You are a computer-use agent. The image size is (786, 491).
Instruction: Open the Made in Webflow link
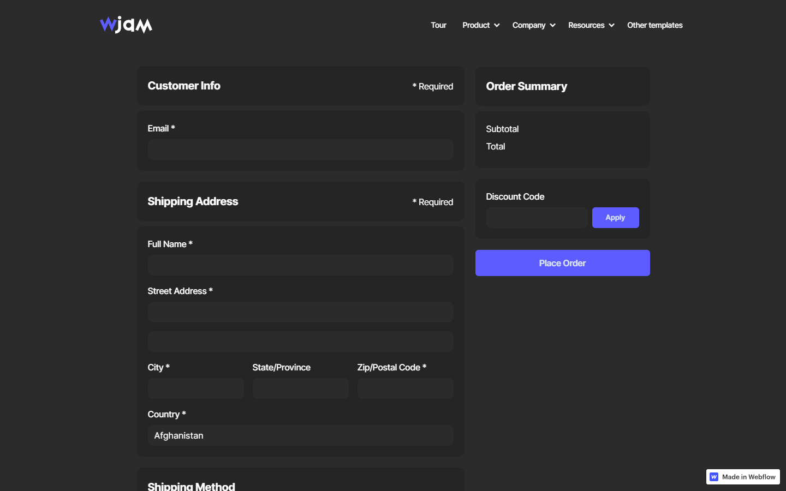point(748,477)
